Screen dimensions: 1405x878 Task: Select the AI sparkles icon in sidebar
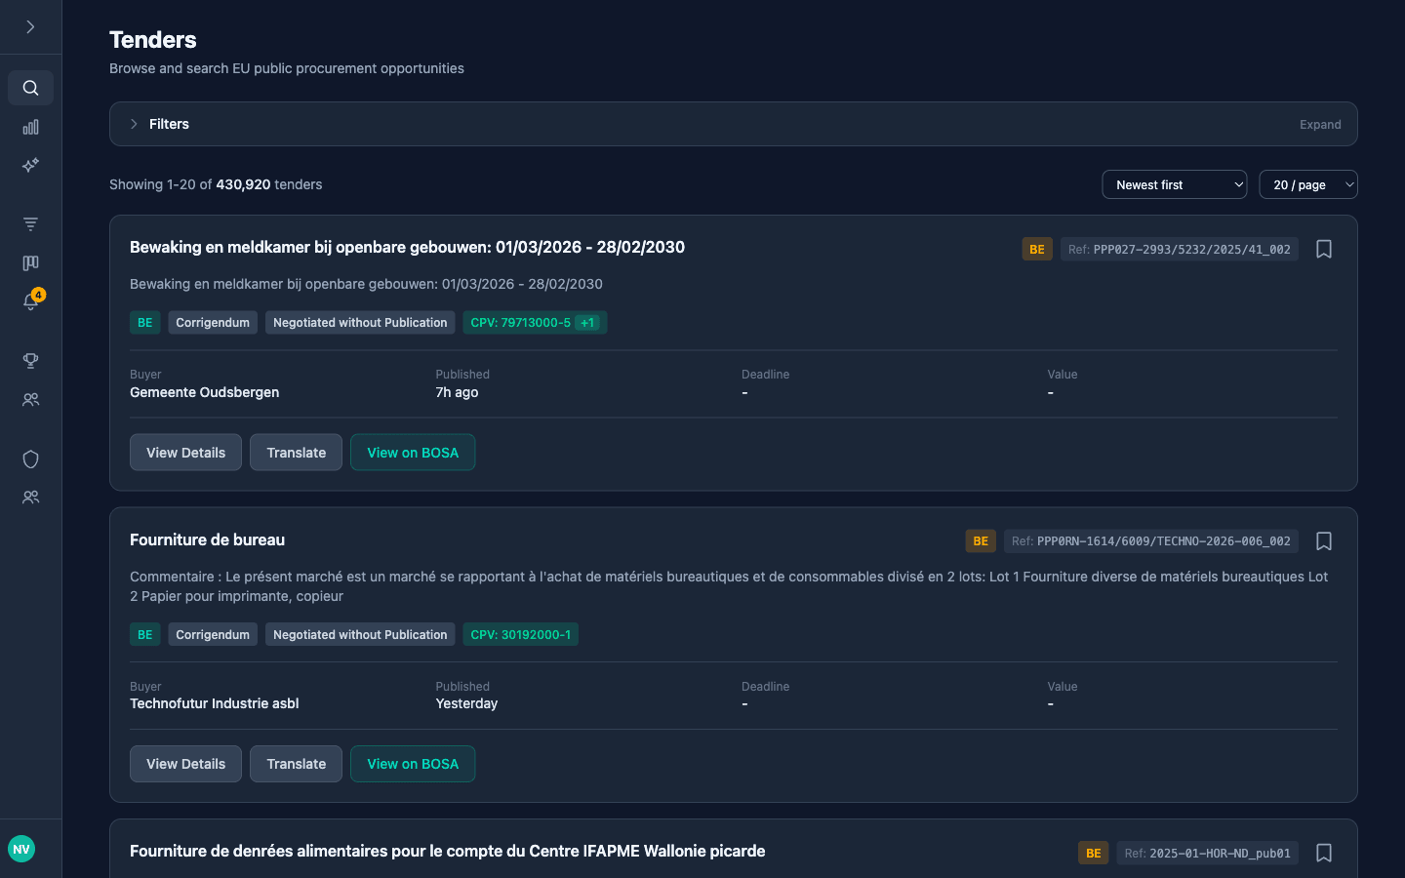(x=30, y=166)
